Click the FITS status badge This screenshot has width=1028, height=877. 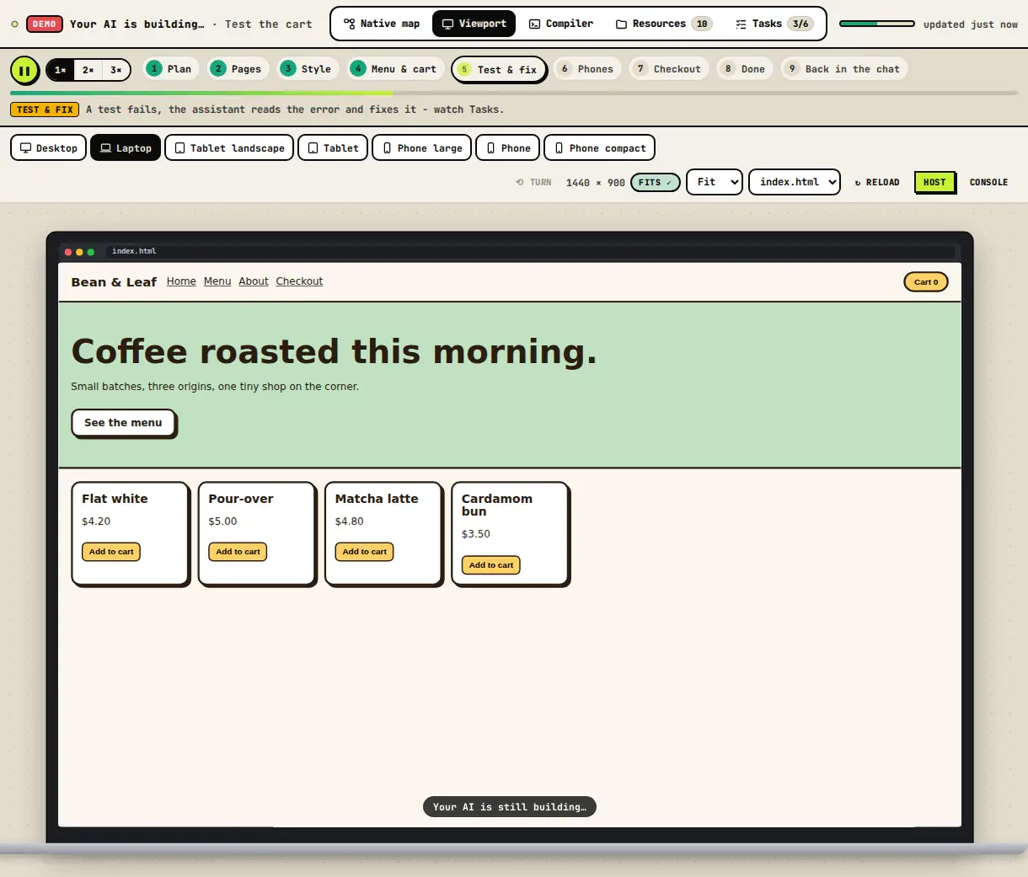pyautogui.click(x=655, y=182)
